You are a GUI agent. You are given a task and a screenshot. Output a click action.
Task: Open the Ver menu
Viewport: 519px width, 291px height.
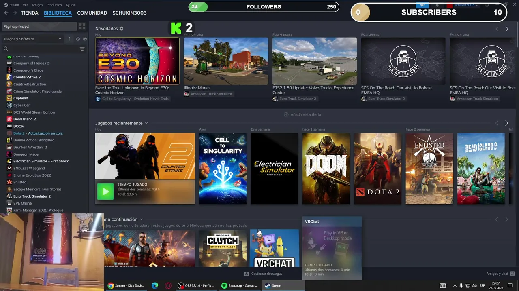[x=26, y=5]
